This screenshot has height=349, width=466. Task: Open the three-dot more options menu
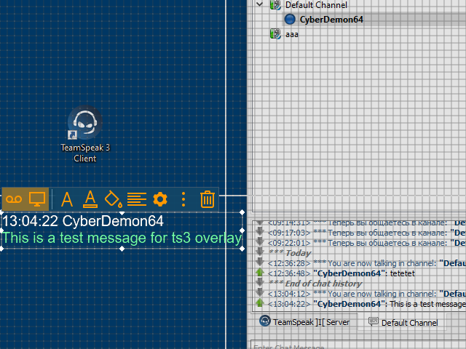click(x=183, y=199)
